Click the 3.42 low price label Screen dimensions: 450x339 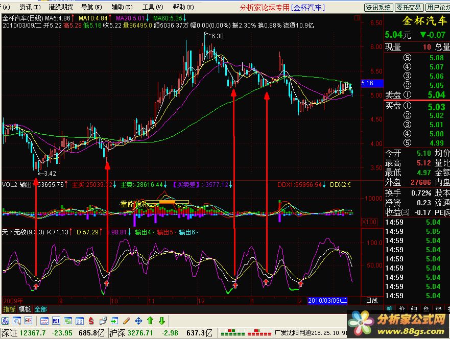(50, 174)
